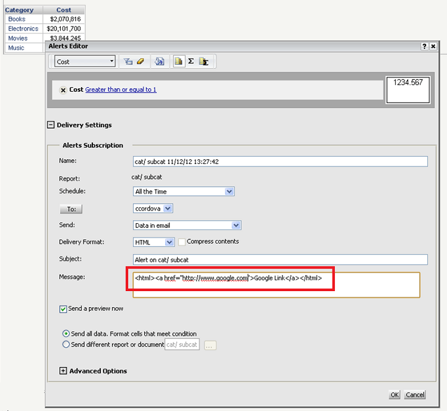Viewport: 447px width, 411px height.
Task: Click the Subject text field
Action: pyautogui.click(x=280, y=259)
